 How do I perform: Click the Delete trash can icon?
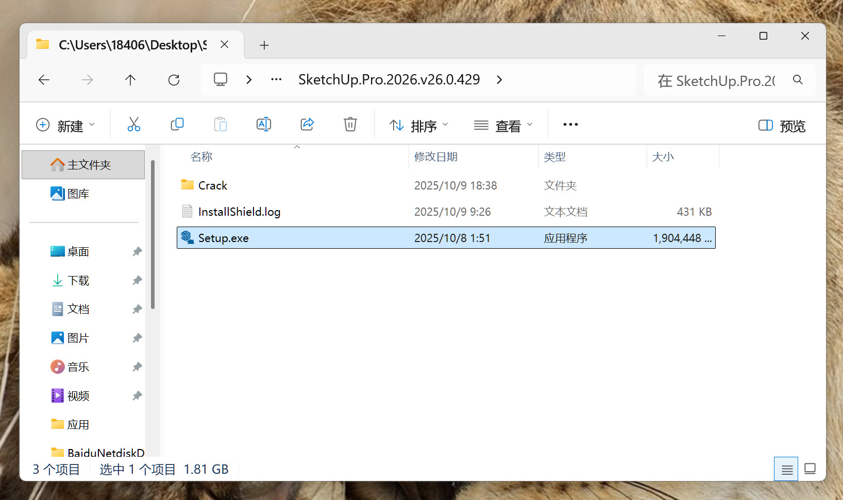[x=350, y=125]
